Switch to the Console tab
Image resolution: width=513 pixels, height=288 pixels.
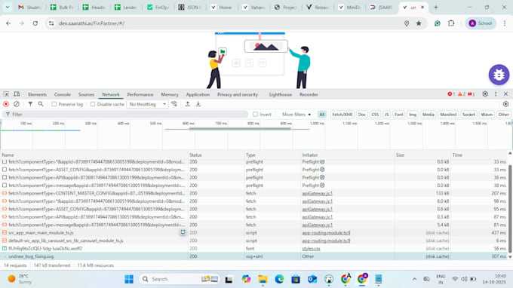point(62,94)
